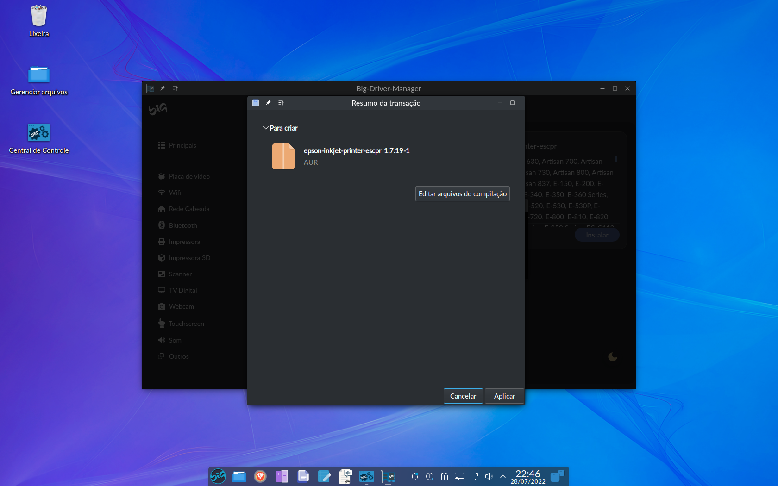This screenshot has width=778, height=486.
Task: Select Rede Cabeada in sidebar
Action: 184,209
